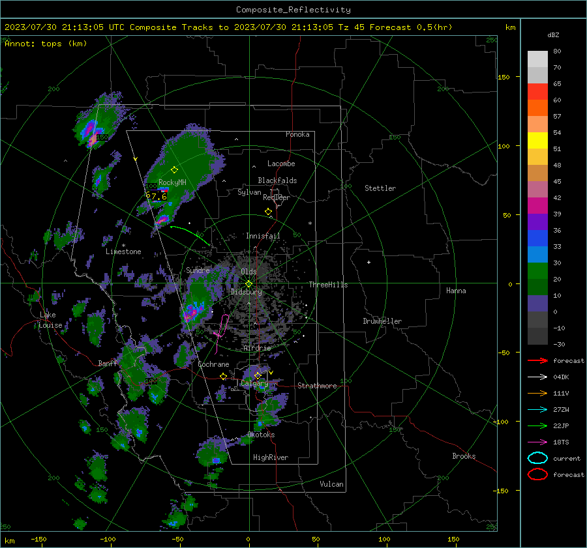Click the 100 tick on bottom axis

click(x=384, y=540)
